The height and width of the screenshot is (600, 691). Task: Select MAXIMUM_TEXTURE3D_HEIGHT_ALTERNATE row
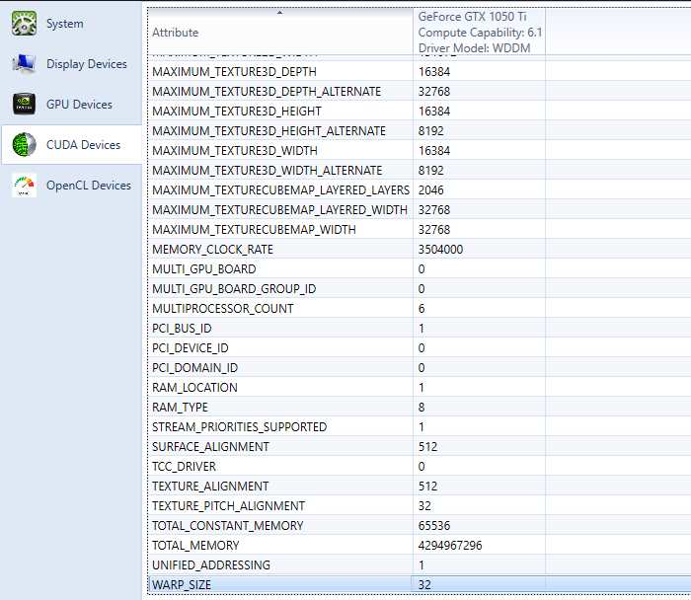click(x=420, y=131)
